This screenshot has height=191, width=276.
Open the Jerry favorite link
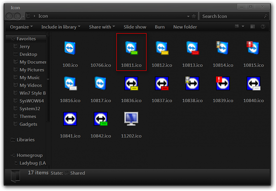[25, 46]
